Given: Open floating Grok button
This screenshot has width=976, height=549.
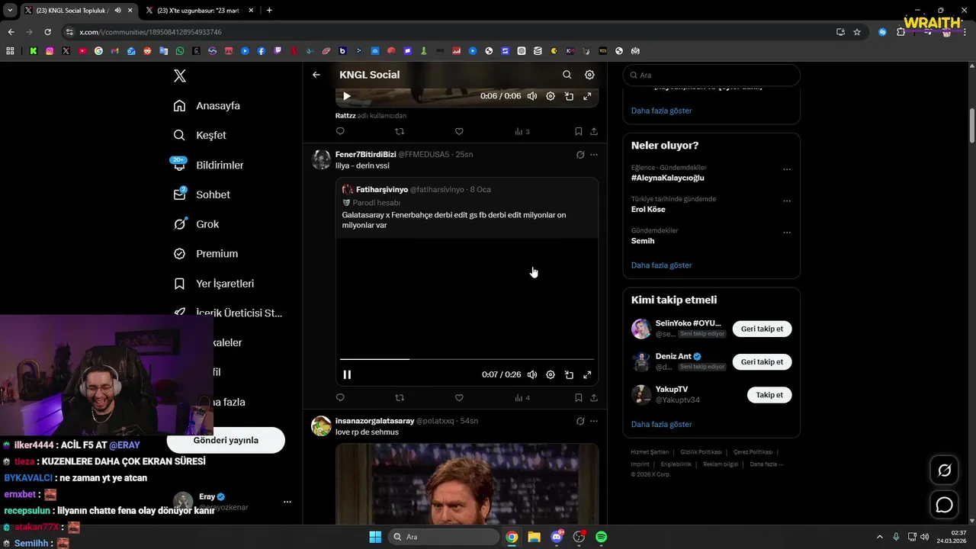Looking at the screenshot, I should pos(945,470).
